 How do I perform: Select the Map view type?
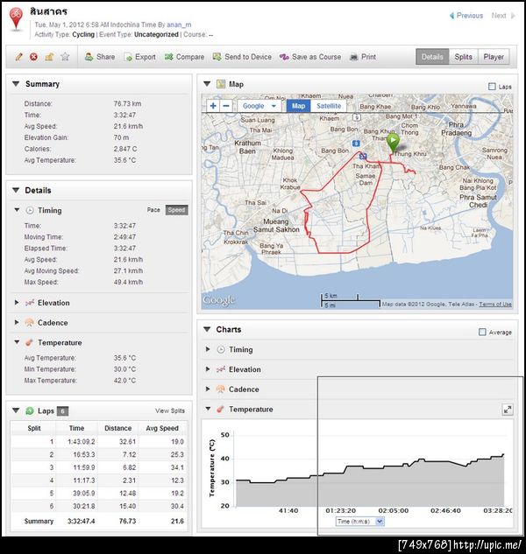coord(298,106)
